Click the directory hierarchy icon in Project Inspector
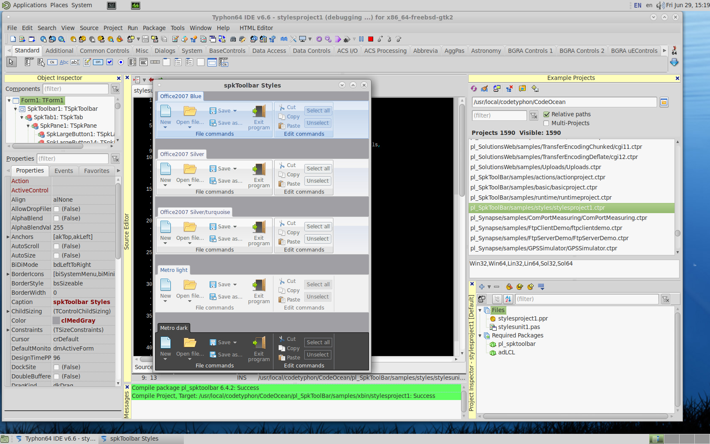This screenshot has height=444, width=710. [497, 299]
